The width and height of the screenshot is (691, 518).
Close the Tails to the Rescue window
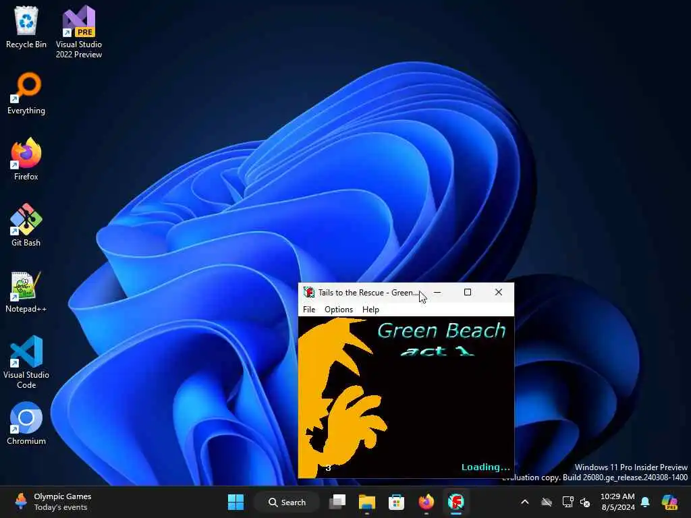[499, 293]
